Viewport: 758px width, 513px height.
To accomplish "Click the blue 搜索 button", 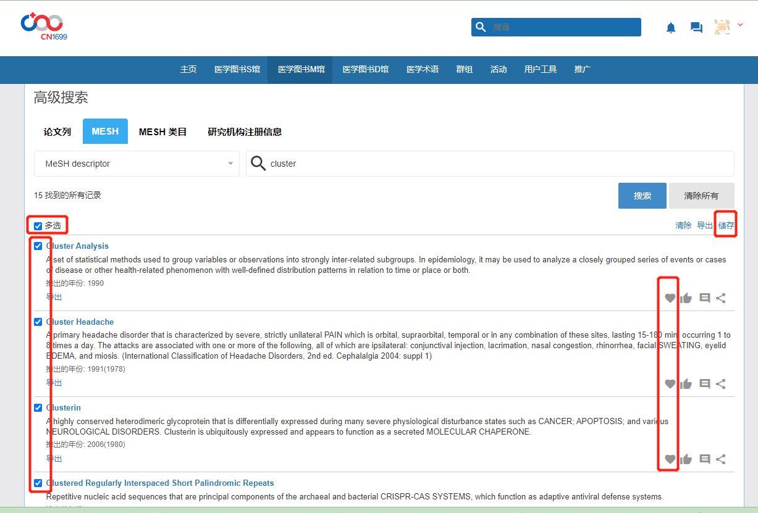I will 642,196.
